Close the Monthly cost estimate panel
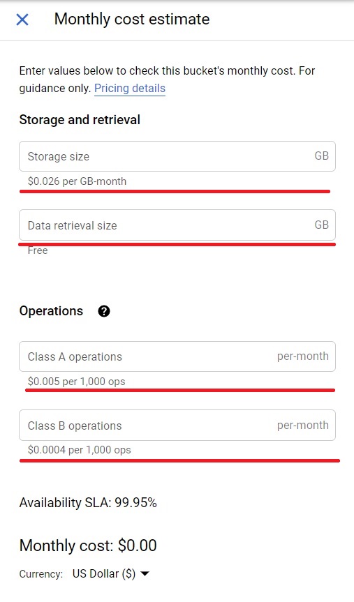Viewport: 354px width, 602px height. (22, 20)
